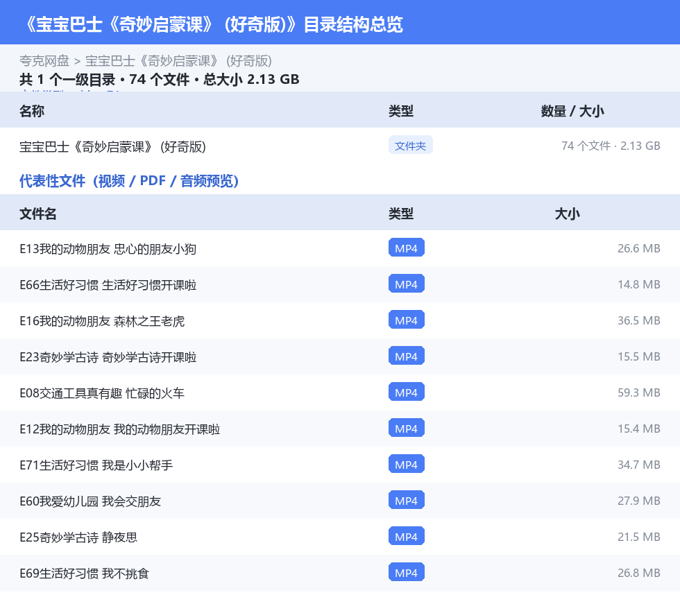Image resolution: width=680 pixels, height=613 pixels.
Task: Click MP4 badge for E23 row
Action: [x=407, y=356]
